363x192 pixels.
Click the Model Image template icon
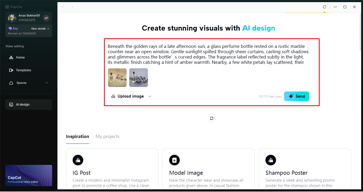[x=174, y=160]
